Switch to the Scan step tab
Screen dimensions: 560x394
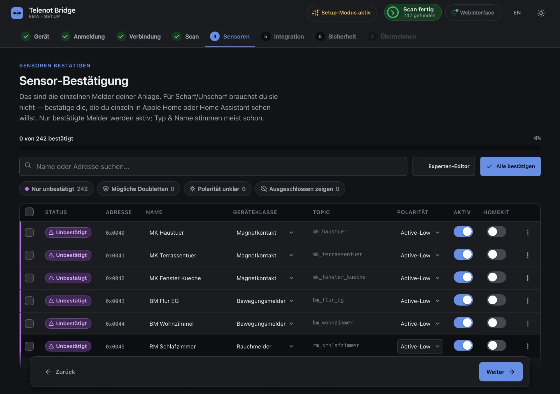[185, 36]
